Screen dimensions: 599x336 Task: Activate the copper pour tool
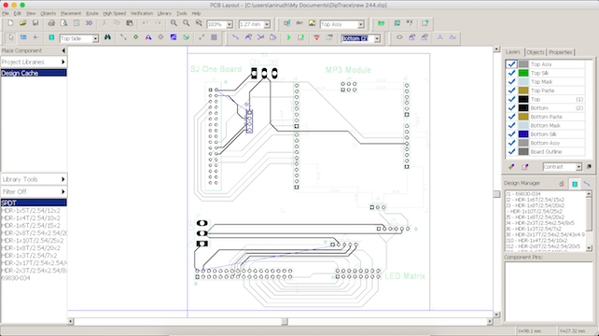tap(174, 37)
